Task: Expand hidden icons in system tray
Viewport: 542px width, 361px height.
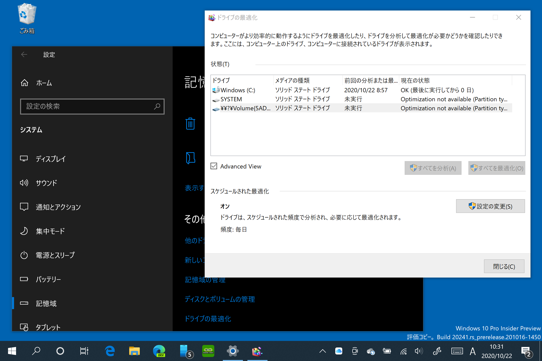Action: 323,351
